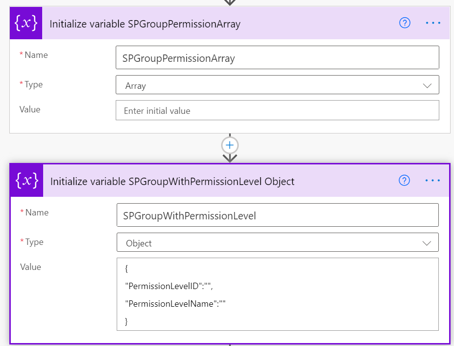Click the {x} variable icon on SPGroupPermissionArray action
This screenshot has height=346, width=454.
pyautogui.click(x=26, y=23)
